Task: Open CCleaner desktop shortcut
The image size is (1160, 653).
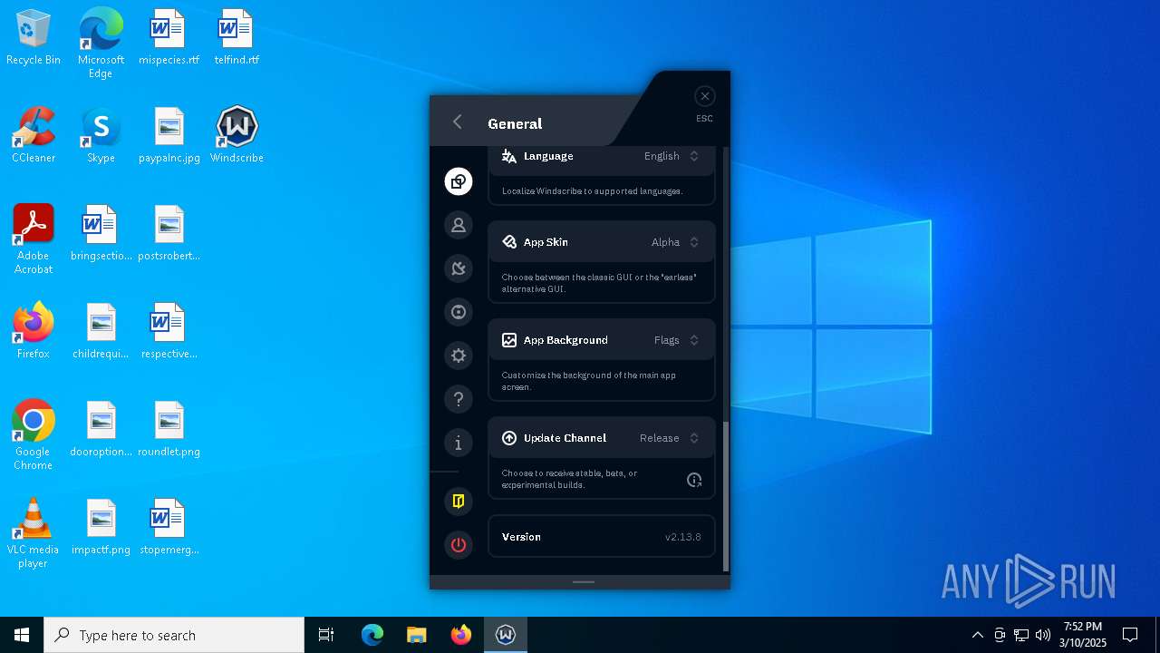Action: [34, 136]
